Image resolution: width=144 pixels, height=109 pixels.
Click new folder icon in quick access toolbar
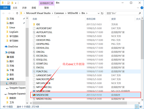[12, 3]
